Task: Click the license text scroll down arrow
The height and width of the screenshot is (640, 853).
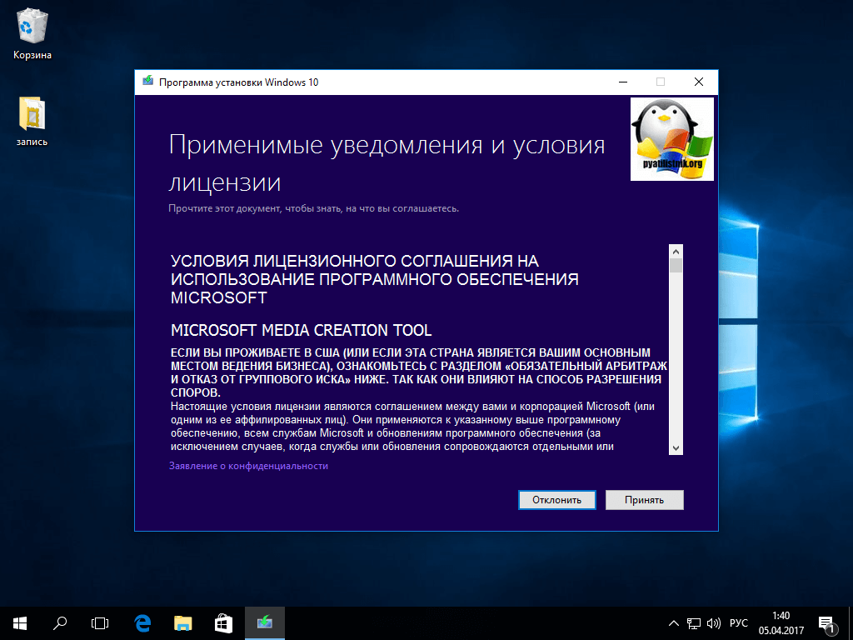Action: tap(676, 447)
